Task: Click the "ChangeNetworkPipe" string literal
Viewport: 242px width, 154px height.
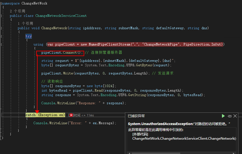Action: click(161, 44)
